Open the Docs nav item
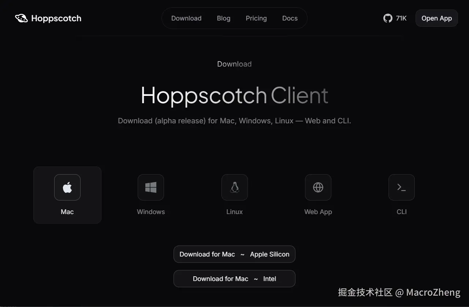The image size is (469, 307). [x=290, y=18]
